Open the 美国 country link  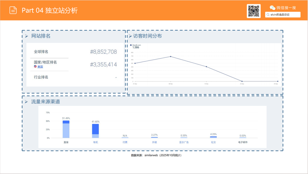click(x=40, y=67)
